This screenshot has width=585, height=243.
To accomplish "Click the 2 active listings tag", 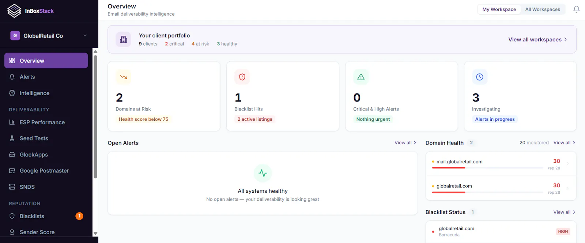I will pyautogui.click(x=255, y=119).
